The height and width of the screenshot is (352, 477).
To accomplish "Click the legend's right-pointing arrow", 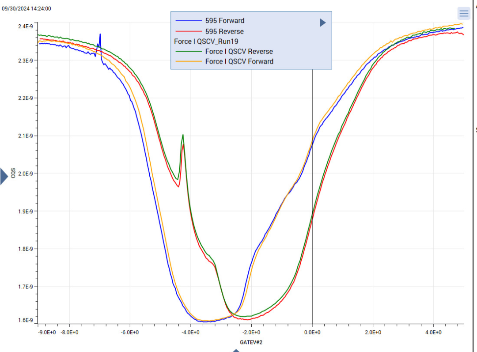I will point(323,23).
